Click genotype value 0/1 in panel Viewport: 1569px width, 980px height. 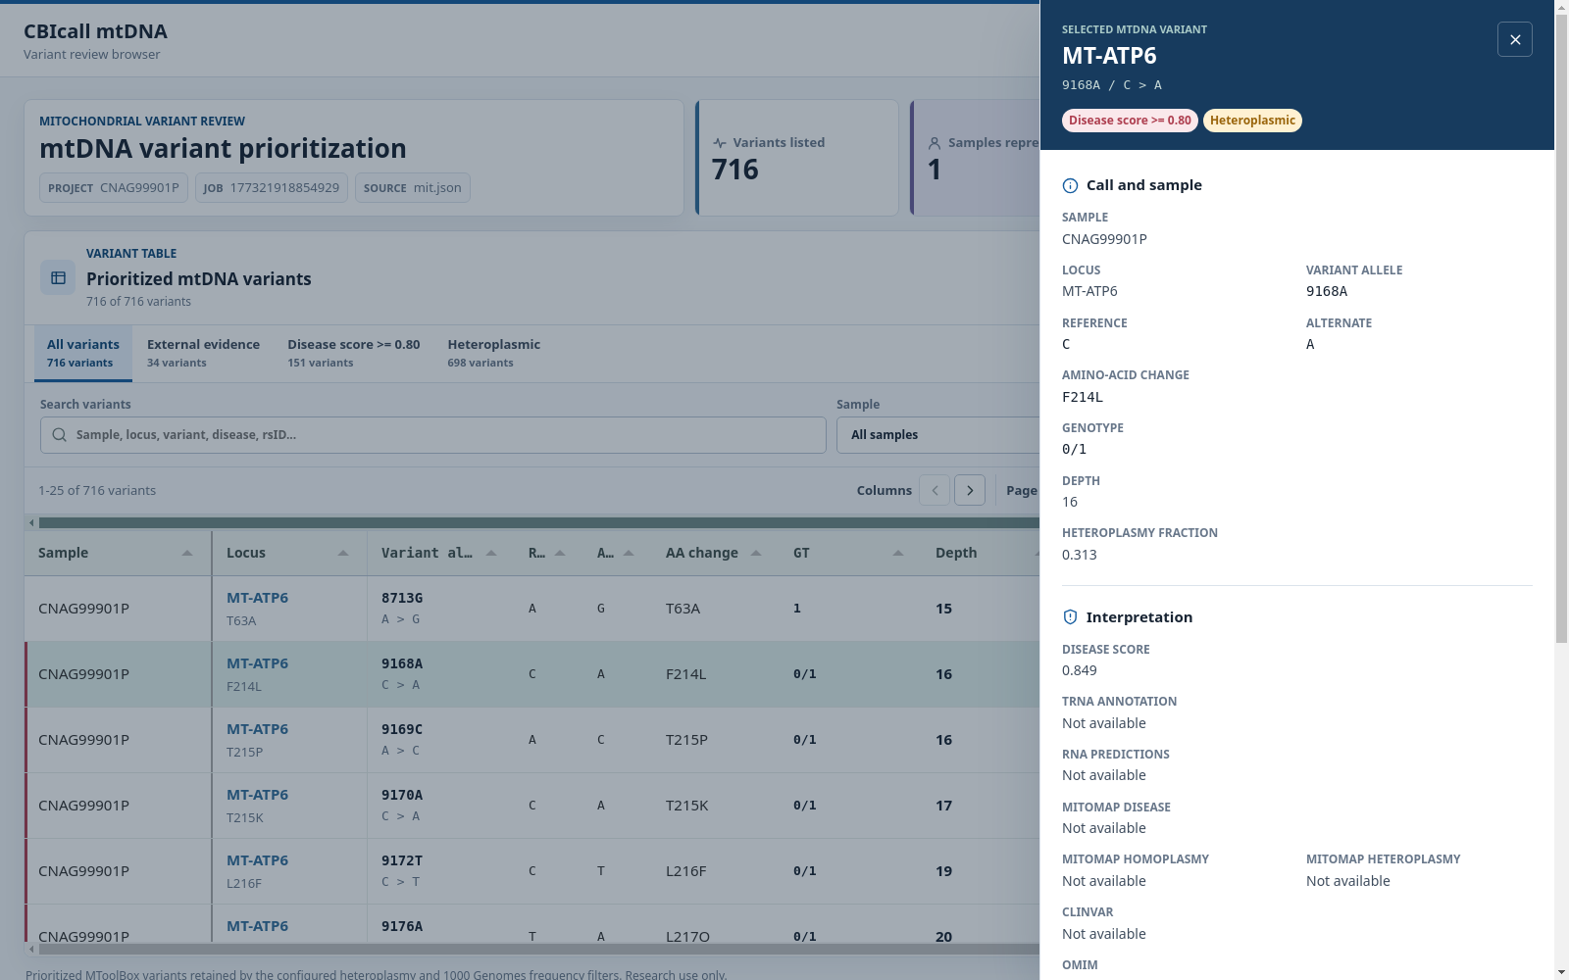click(x=1074, y=449)
